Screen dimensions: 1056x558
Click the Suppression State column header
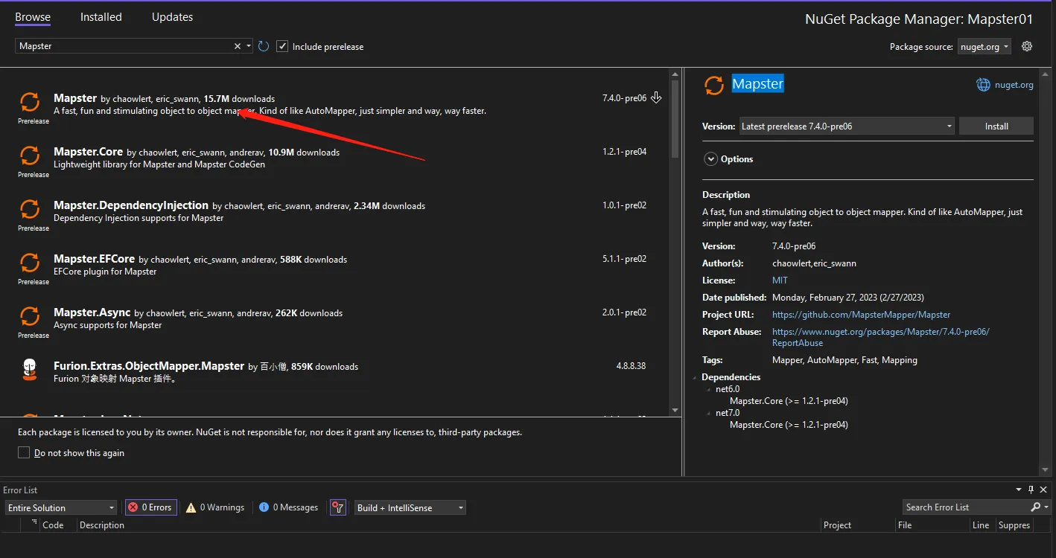click(x=1014, y=525)
